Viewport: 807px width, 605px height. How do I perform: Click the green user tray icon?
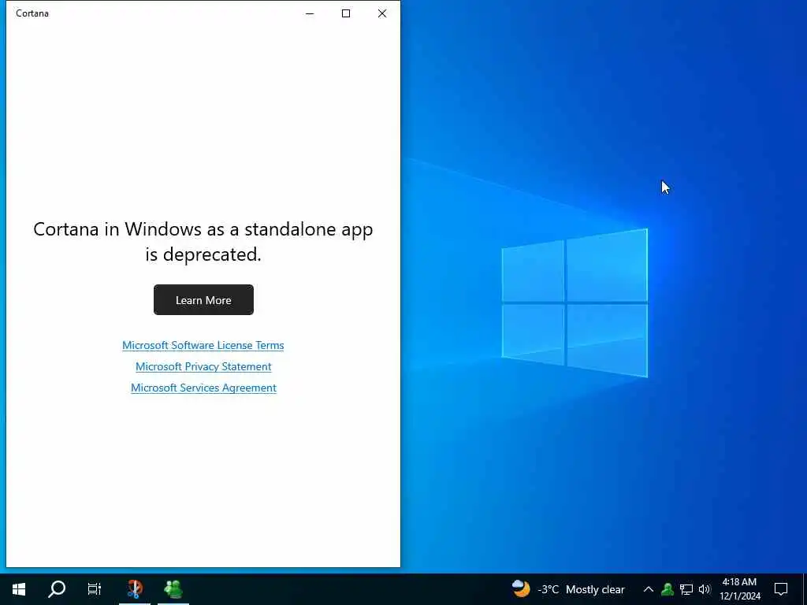668,589
